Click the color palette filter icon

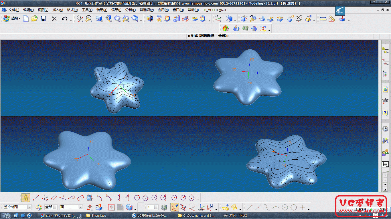point(39,207)
